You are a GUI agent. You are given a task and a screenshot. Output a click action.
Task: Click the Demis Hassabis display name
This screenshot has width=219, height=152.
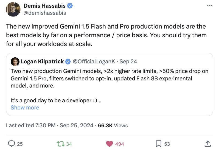44,6
